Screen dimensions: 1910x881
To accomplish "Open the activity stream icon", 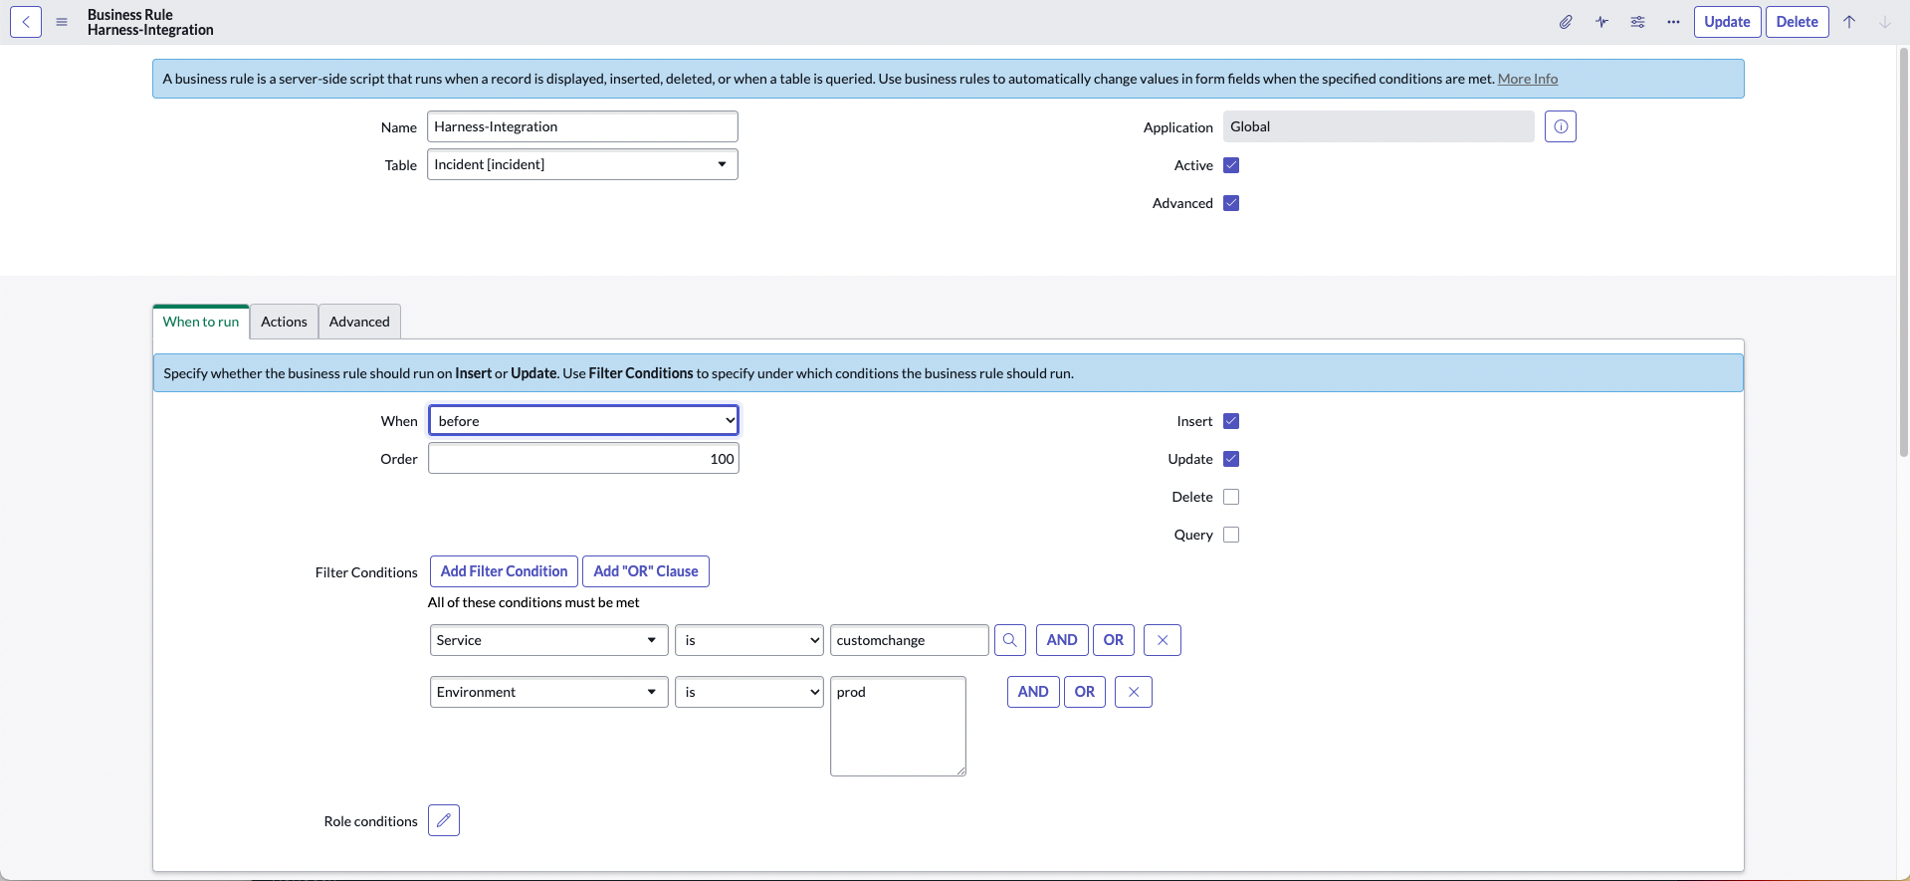I will pos(1601,22).
